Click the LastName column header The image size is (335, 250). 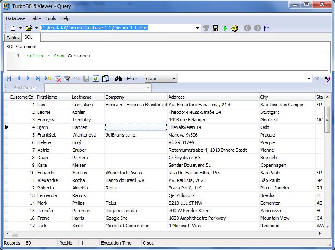pos(87,97)
